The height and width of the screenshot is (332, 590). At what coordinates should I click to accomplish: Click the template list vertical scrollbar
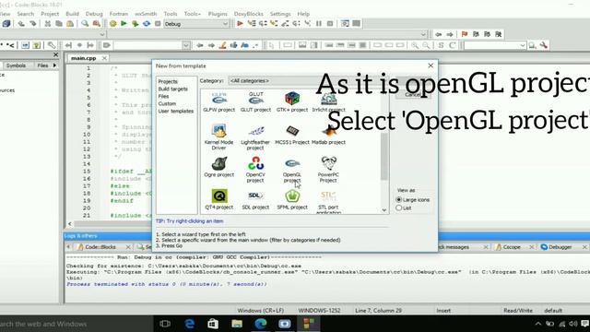383,157
